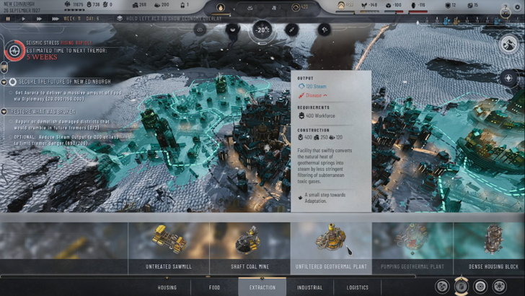
Task: Click the heat level bar under generator
Action: coord(221,14)
